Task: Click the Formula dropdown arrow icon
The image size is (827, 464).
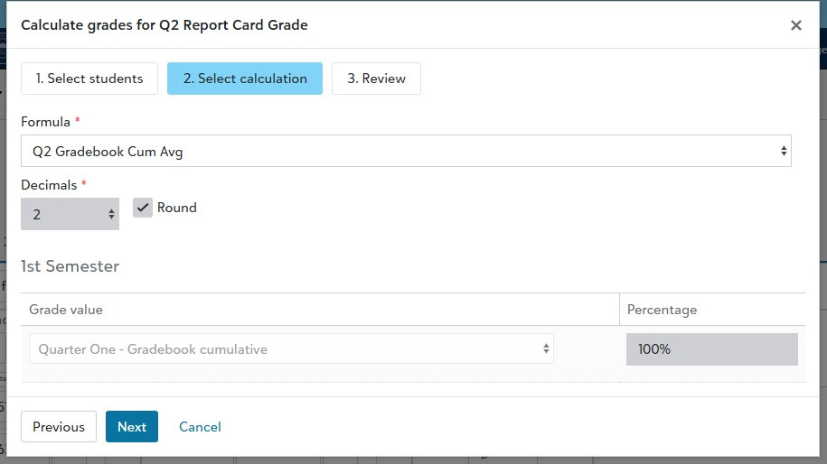Action: pyautogui.click(x=784, y=152)
